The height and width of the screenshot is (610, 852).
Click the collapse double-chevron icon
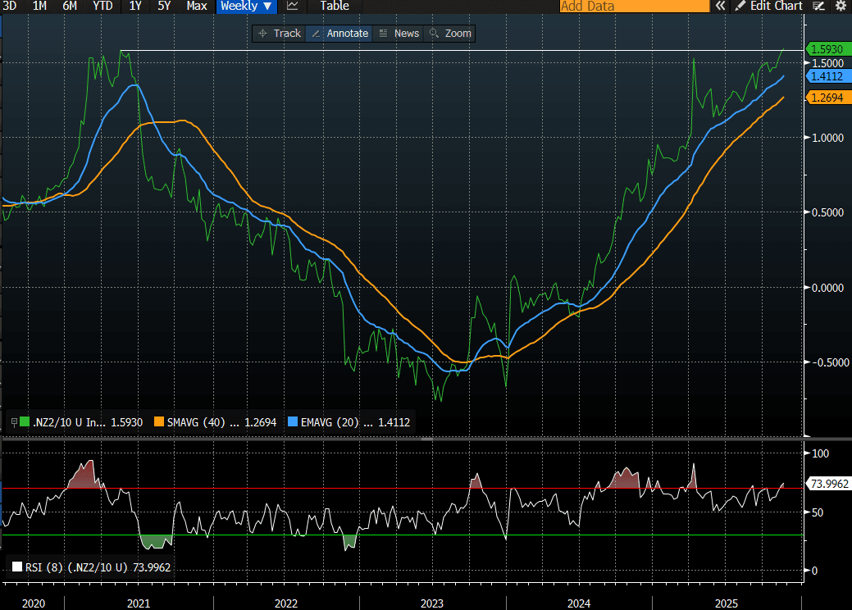point(721,6)
